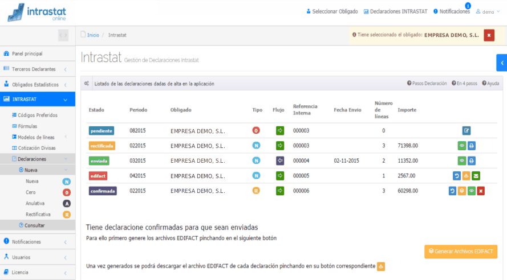507x280 pixels.
Task: View the rectificada declaration with eye icon
Action: click(x=462, y=146)
